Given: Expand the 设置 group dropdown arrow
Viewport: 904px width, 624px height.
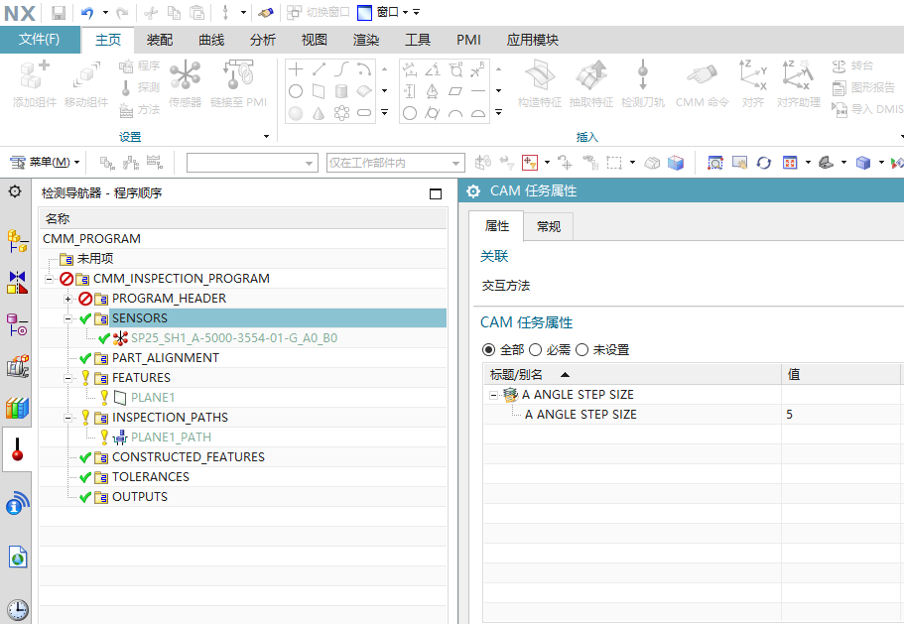Looking at the screenshot, I should (266, 137).
